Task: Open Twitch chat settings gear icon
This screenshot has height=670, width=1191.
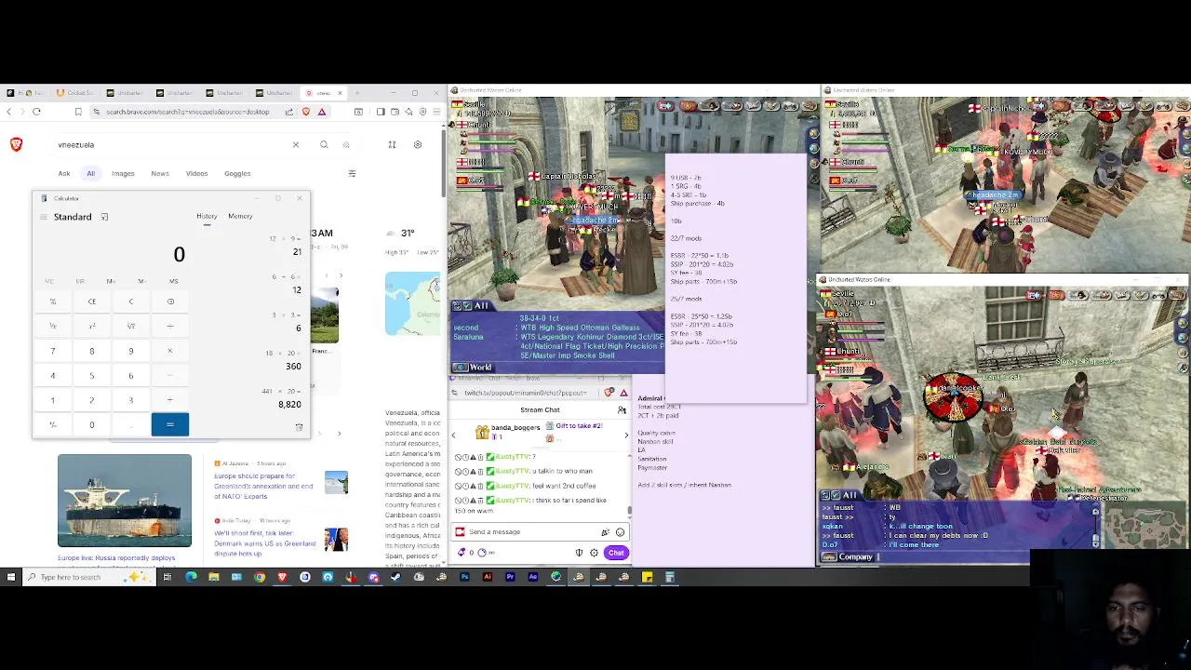Action: pos(594,553)
